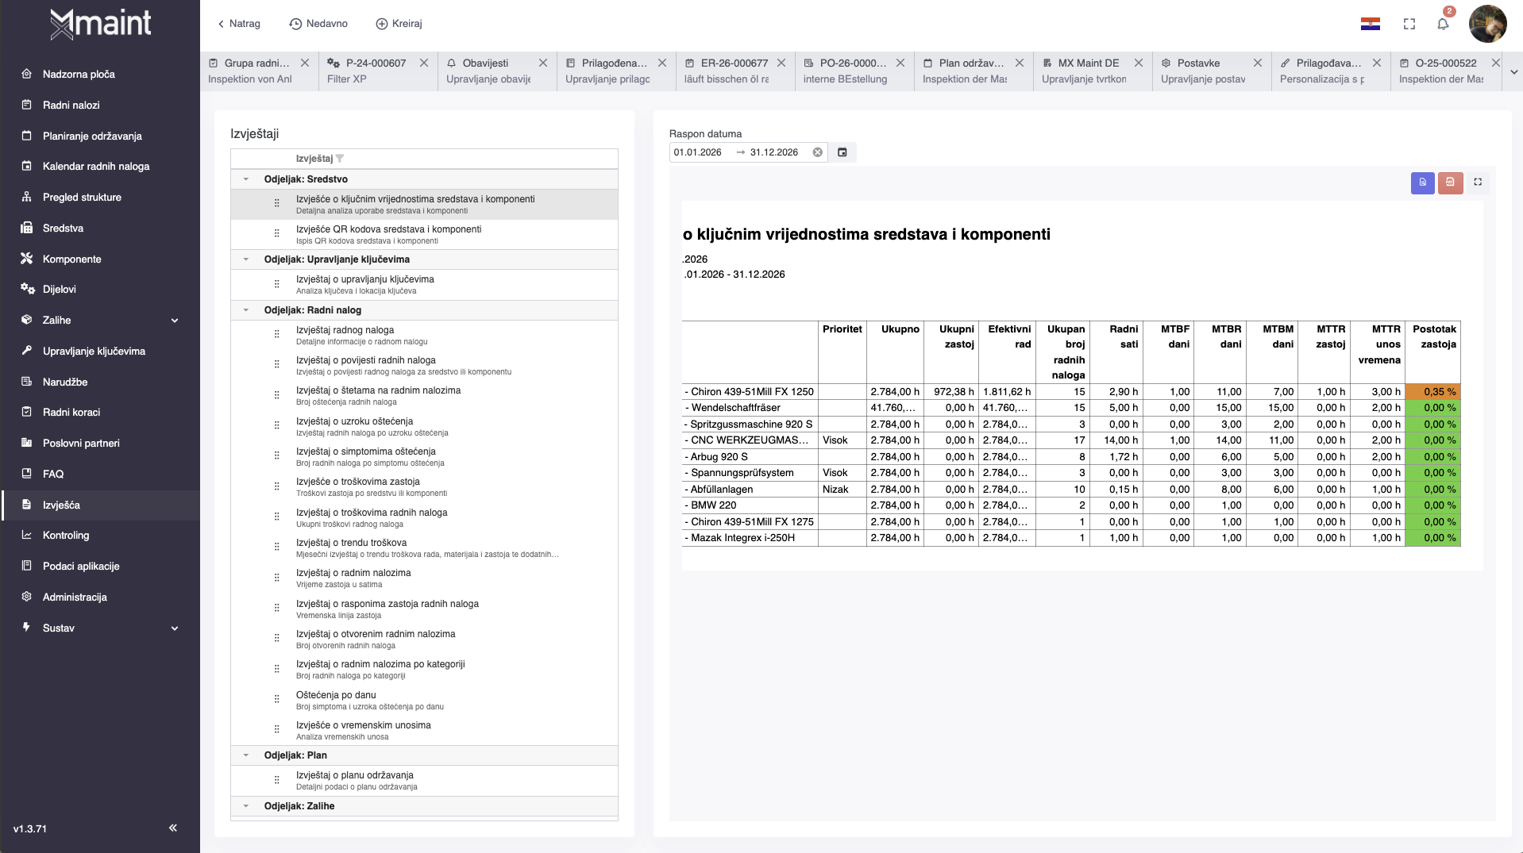Click the start date field 01.01.2026

coord(698,152)
